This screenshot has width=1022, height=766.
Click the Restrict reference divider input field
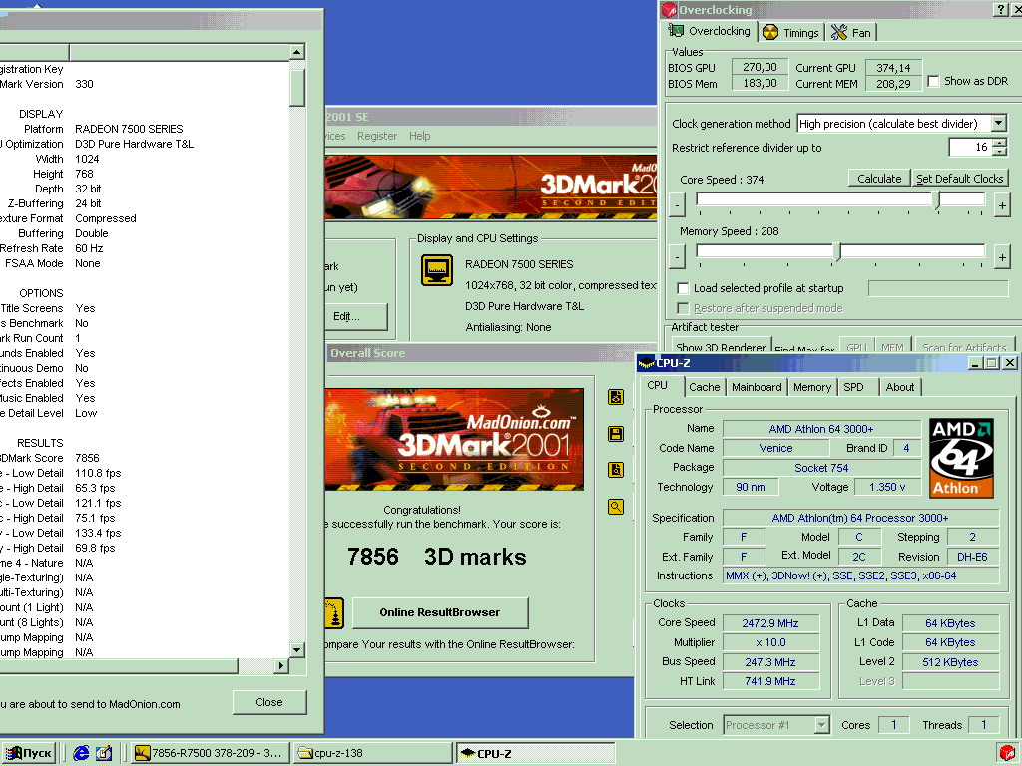(x=970, y=148)
